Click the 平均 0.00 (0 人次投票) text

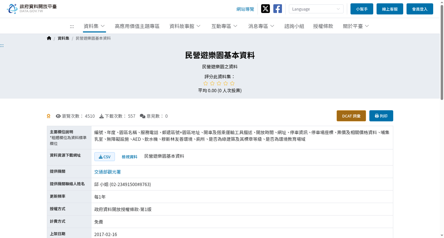[x=220, y=91]
